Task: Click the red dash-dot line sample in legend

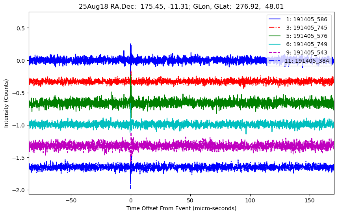Action: [x=275, y=28]
